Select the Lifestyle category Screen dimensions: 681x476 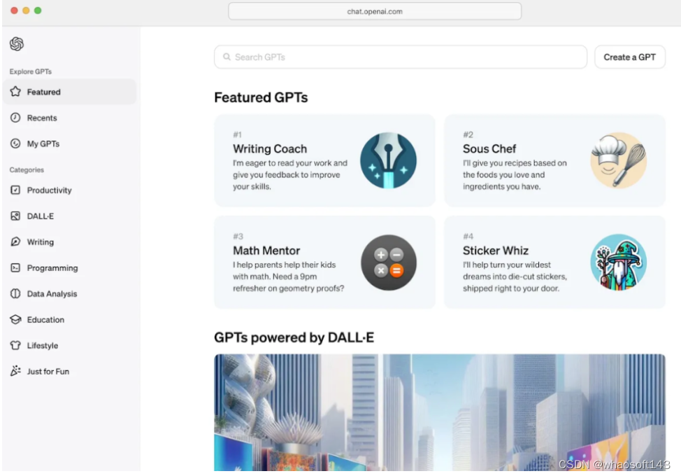tap(69, 345)
